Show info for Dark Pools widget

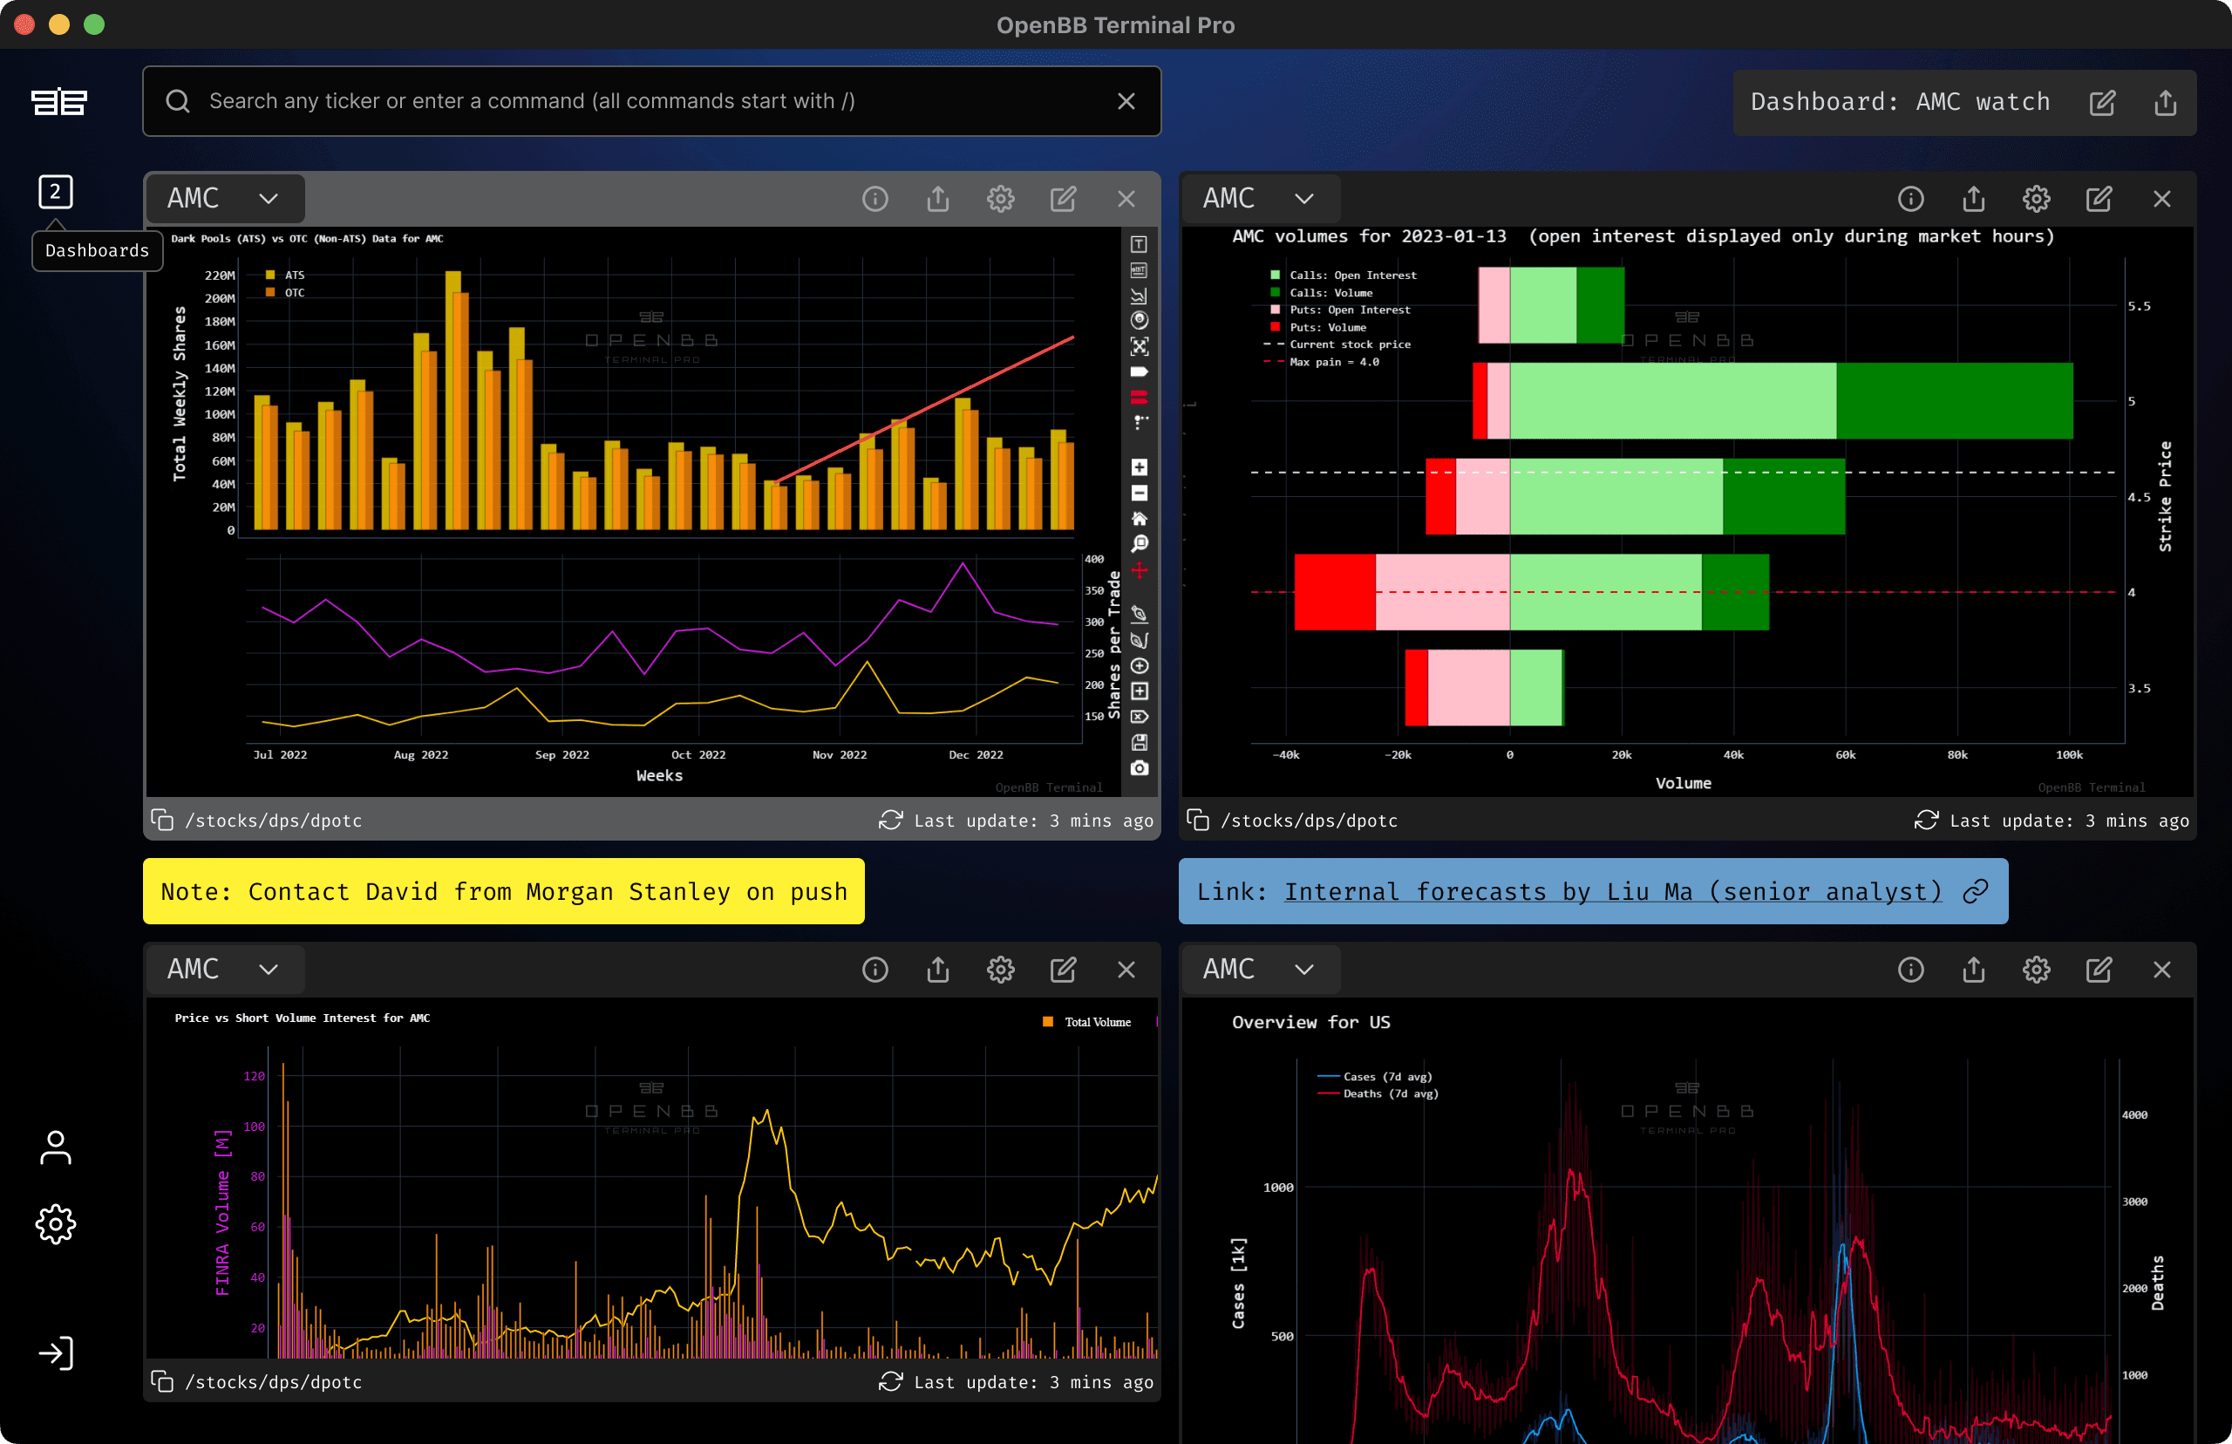pyautogui.click(x=874, y=199)
